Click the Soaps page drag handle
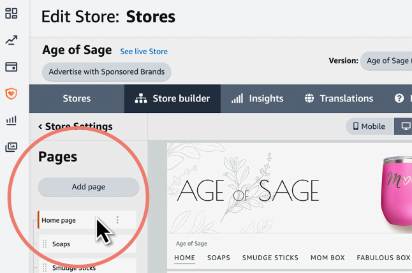 [45, 244]
